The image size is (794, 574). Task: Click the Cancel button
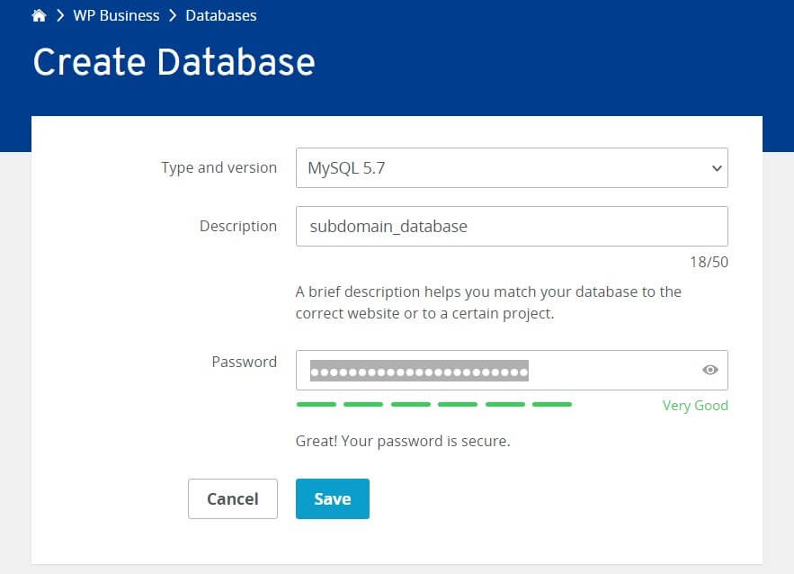pyautogui.click(x=233, y=498)
